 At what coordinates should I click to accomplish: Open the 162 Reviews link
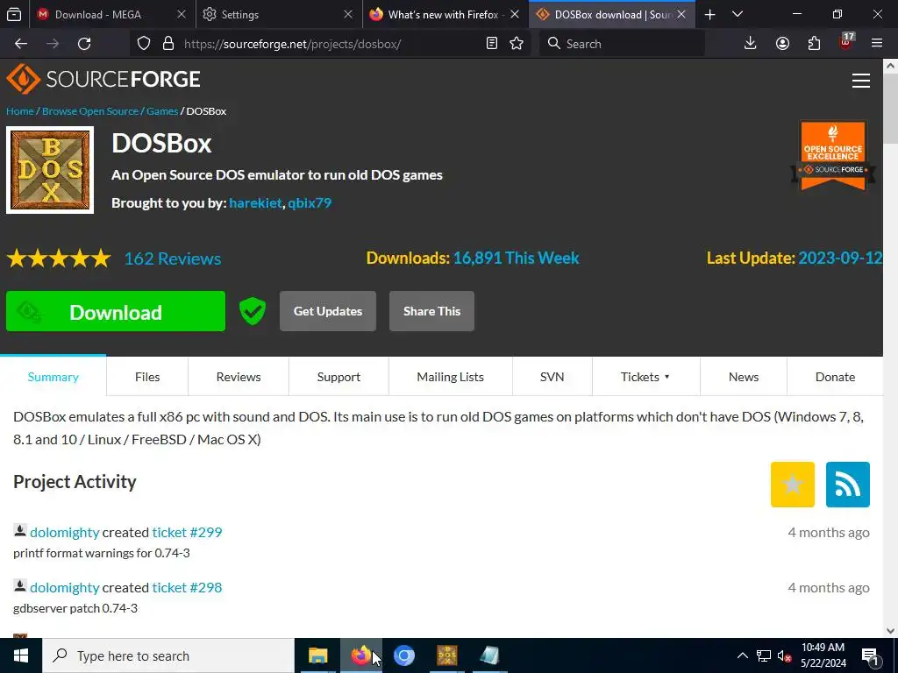173,259
